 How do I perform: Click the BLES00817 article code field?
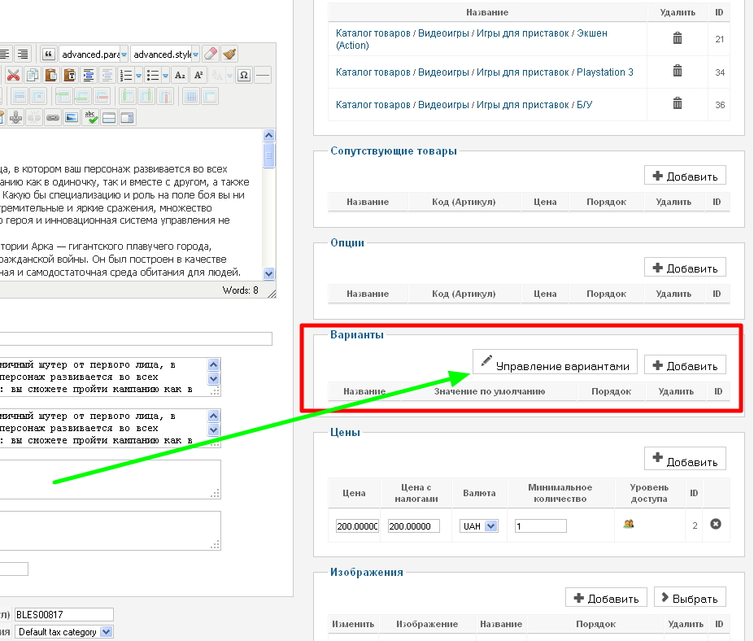(64, 614)
